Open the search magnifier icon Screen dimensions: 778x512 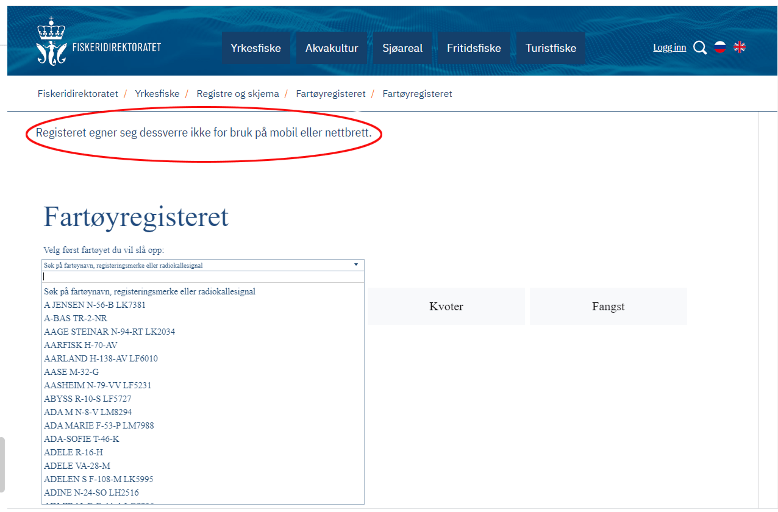(x=700, y=48)
